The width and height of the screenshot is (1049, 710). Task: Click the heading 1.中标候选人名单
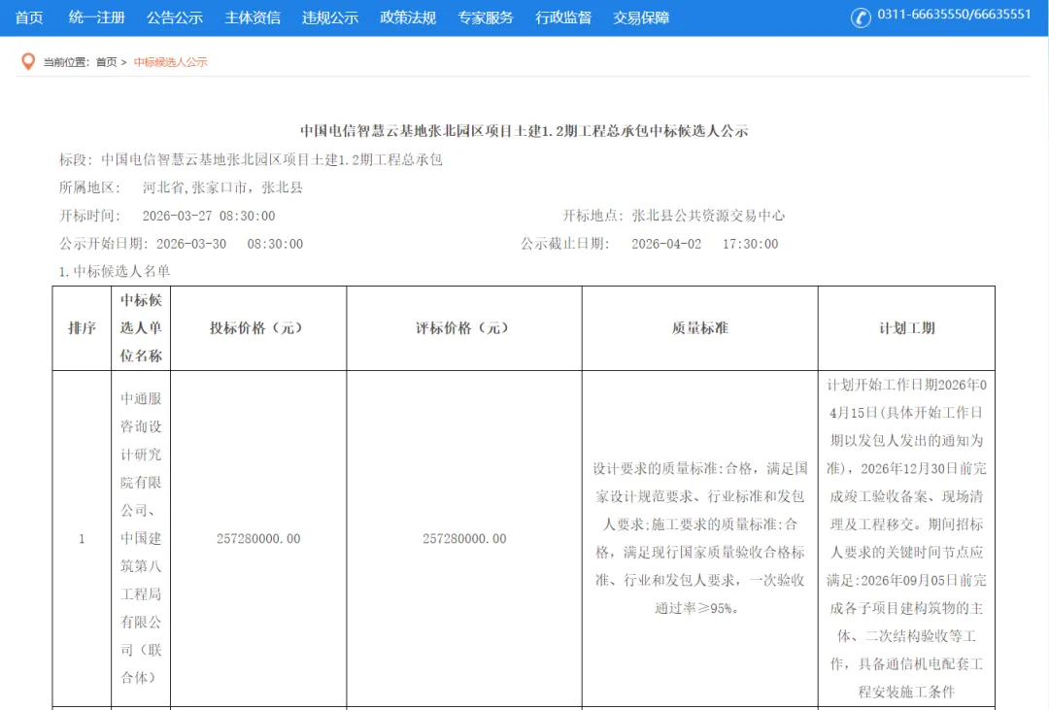click(115, 271)
